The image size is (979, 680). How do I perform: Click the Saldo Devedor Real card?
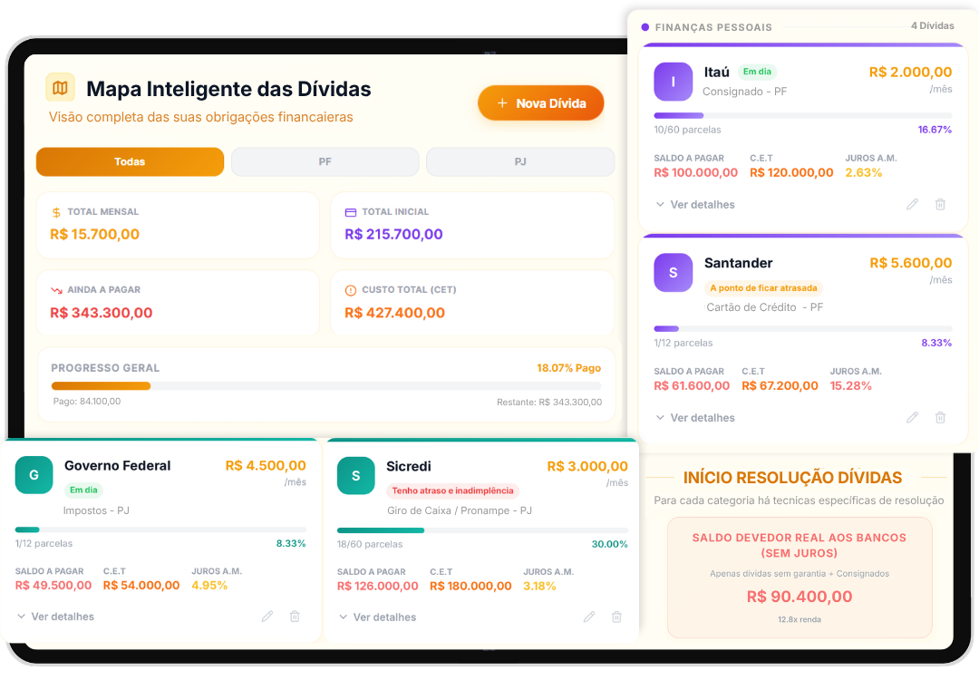pos(800,578)
